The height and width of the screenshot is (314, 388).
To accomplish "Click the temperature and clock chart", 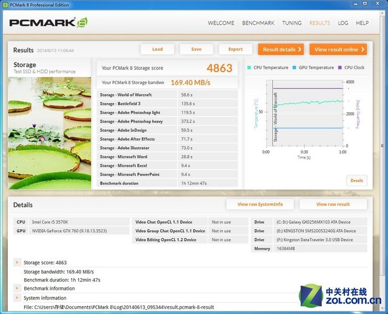I will pyautogui.click(x=305, y=114).
